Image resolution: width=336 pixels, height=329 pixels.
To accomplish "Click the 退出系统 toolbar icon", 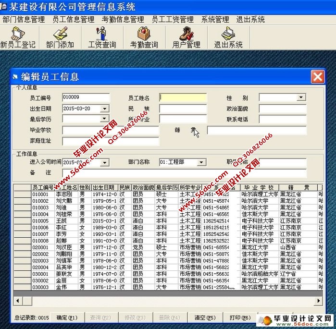I will (x=228, y=37).
